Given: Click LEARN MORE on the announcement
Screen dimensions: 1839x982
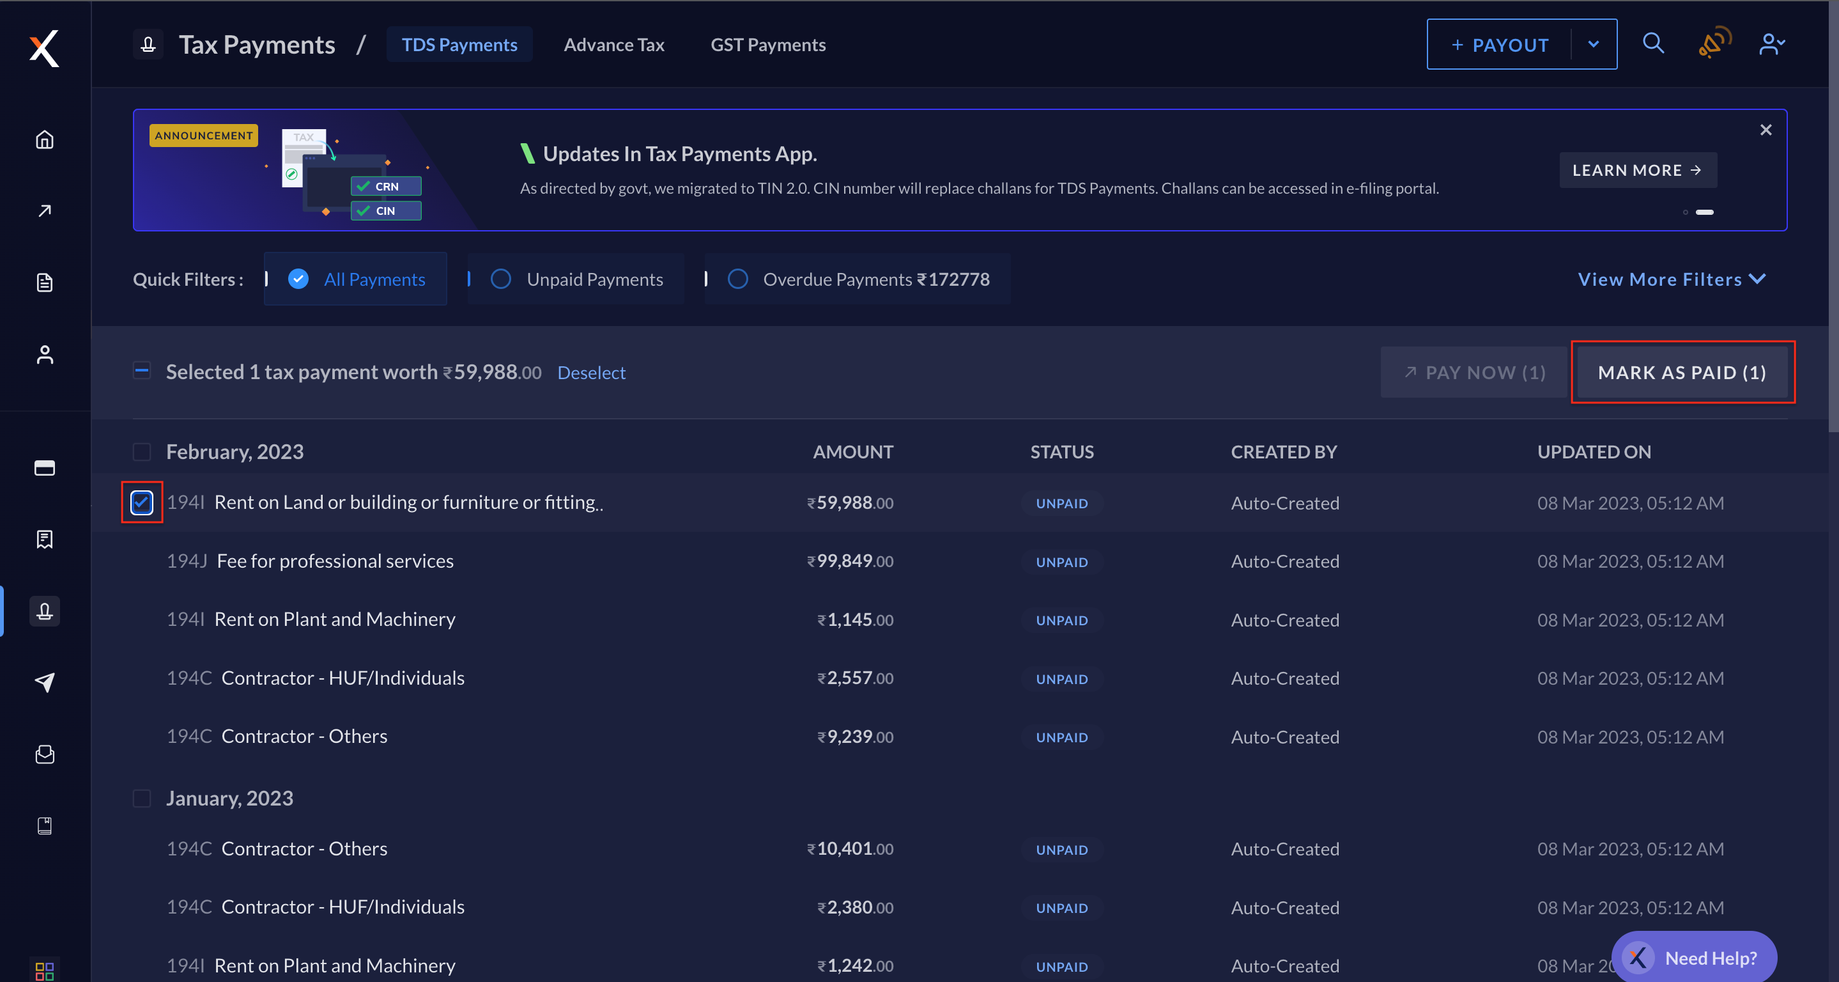Looking at the screenshot, I should [1638, 170].
